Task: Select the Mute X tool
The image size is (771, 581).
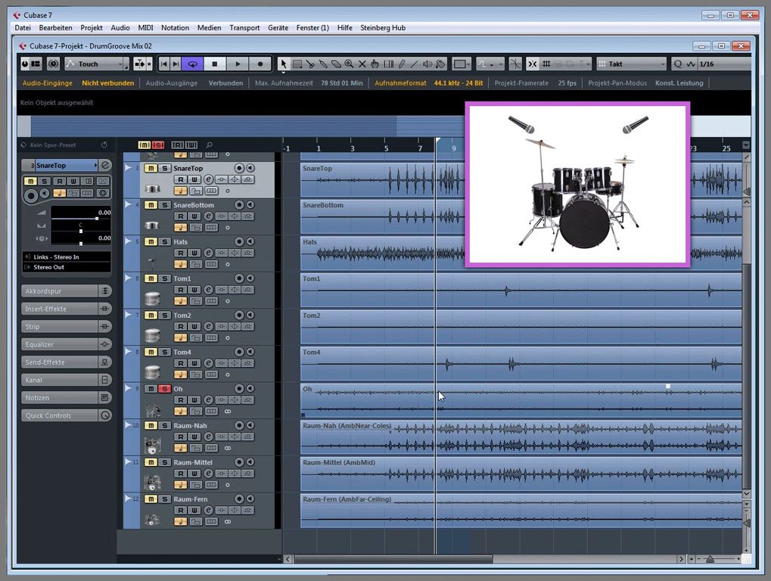Action: click(x=362, y=64)
